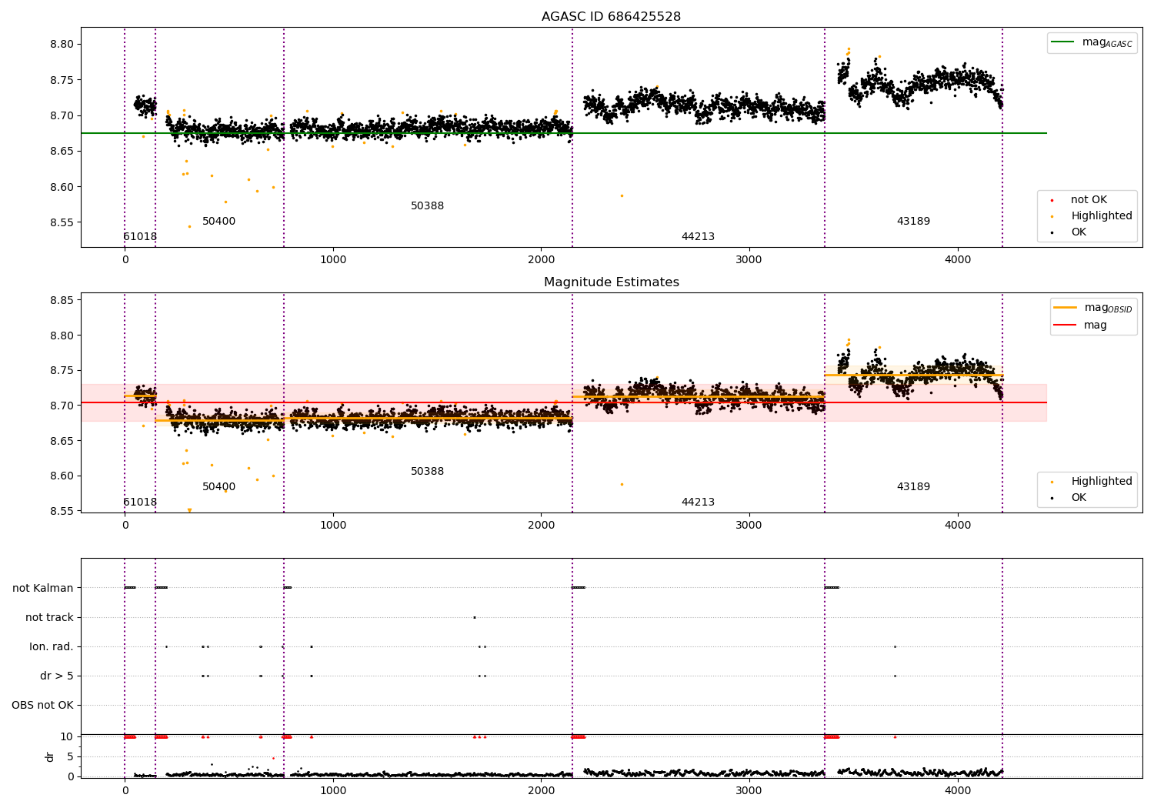Click obsid label 44213 in AGASC ID plot
1154x808 pixels.
click(698, 237)
